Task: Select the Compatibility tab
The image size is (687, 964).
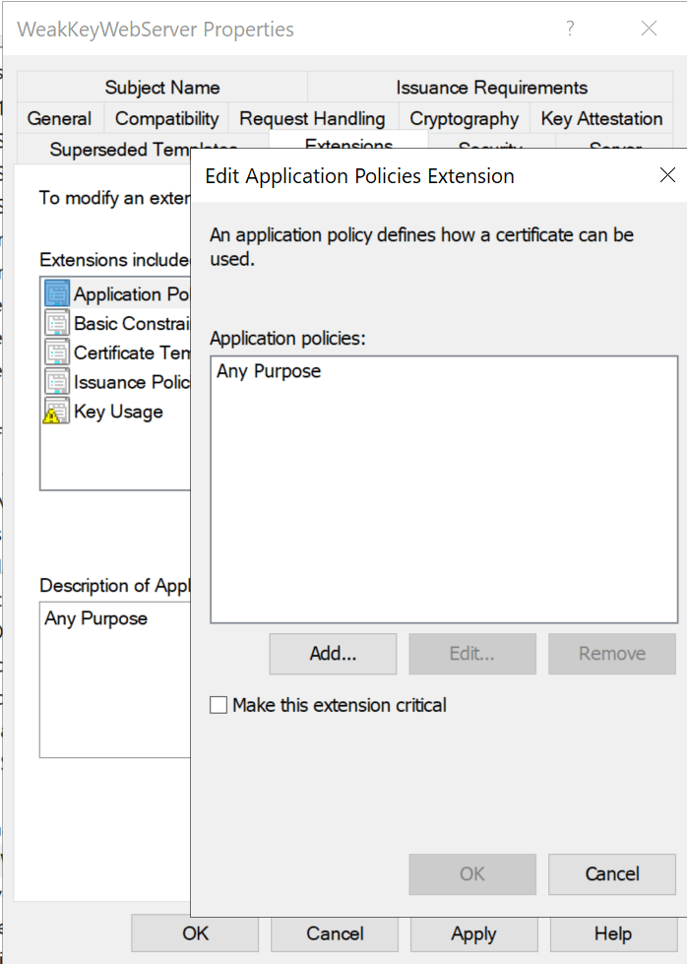Action: [x=166, y=118]
